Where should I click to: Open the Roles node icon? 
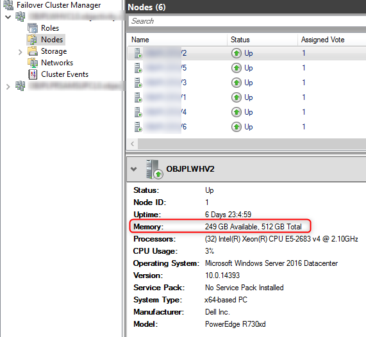pos(33,28)
